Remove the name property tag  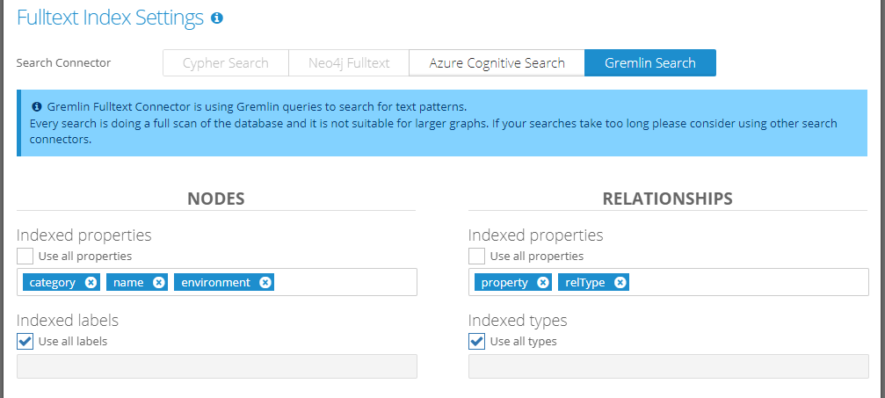point(158,282)
